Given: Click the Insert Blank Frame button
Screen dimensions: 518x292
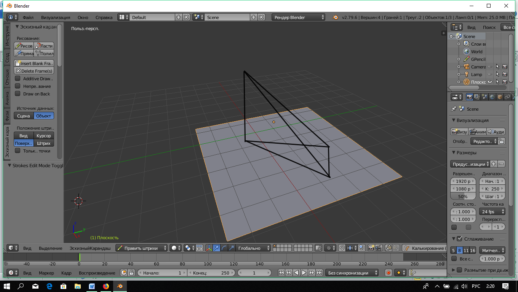Looking at the screenshot, I should [34, 63].
